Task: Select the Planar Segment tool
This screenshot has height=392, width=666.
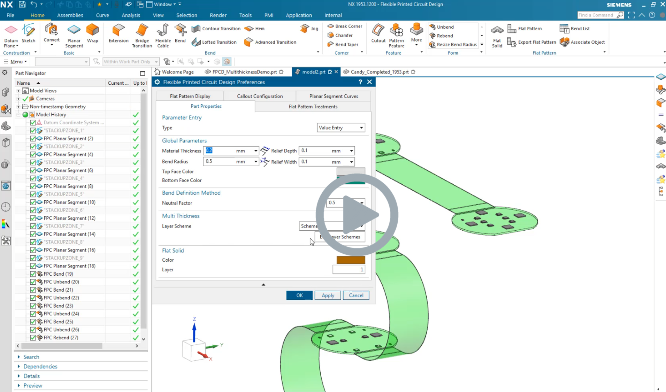Action: 74,35
